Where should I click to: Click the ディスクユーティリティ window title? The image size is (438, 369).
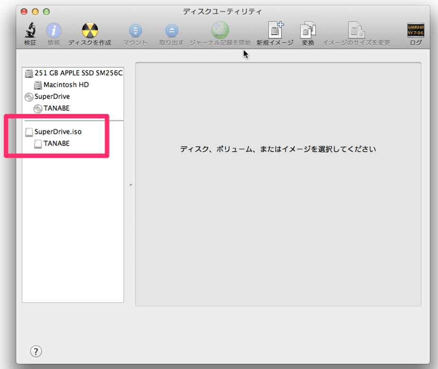(x=222, y=12)
